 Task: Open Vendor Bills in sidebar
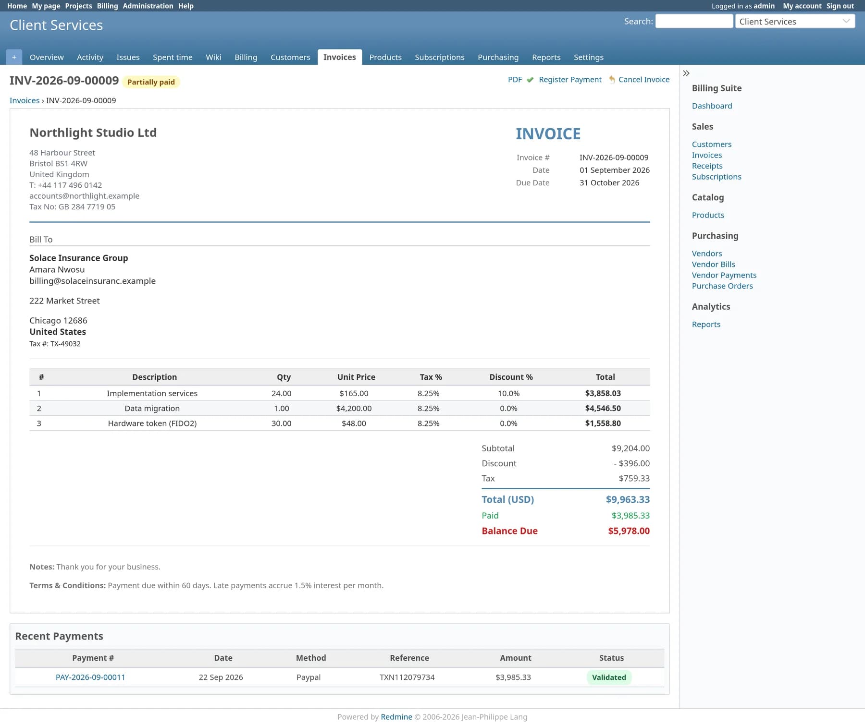click(713, 264)
